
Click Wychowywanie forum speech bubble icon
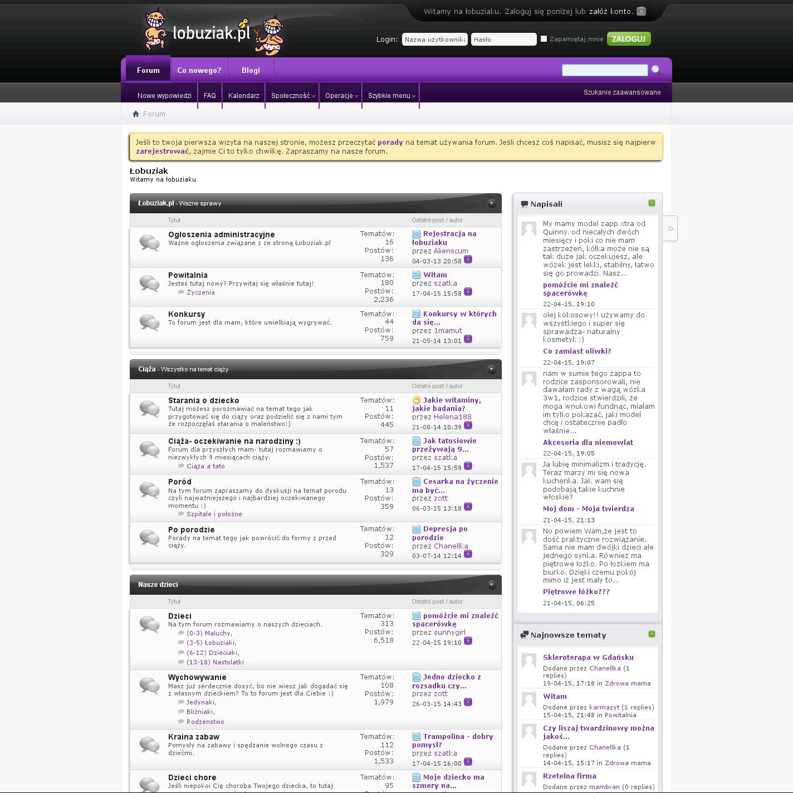[149, 685]
